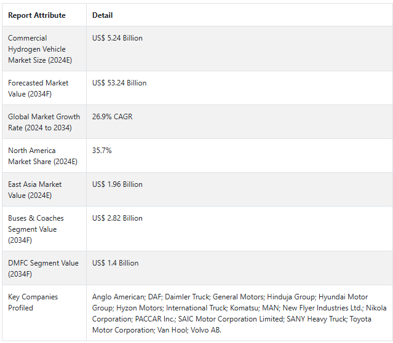Select the US$ 1.96 Billion value
The image size is (393, 343).
click(117, 184)
